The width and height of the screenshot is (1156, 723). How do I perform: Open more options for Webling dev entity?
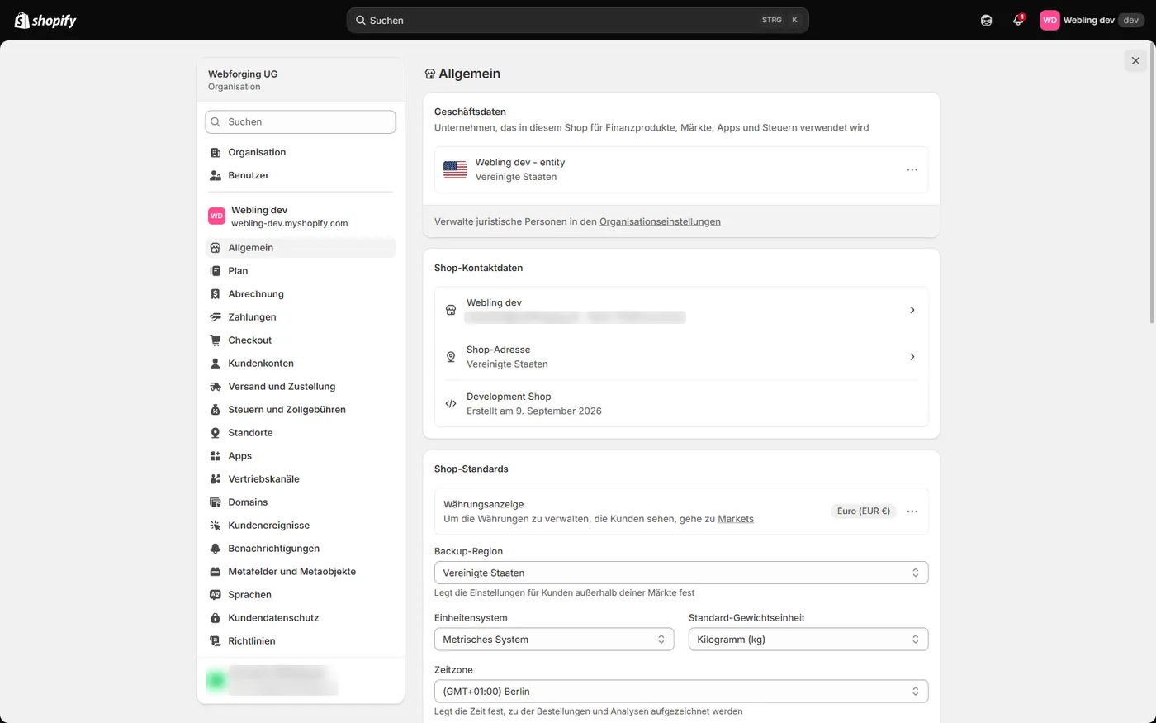[x=912, y=169]
